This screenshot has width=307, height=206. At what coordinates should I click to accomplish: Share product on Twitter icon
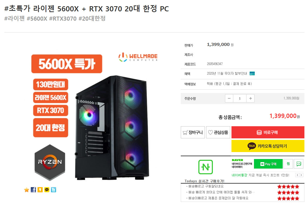coord(54,190)
